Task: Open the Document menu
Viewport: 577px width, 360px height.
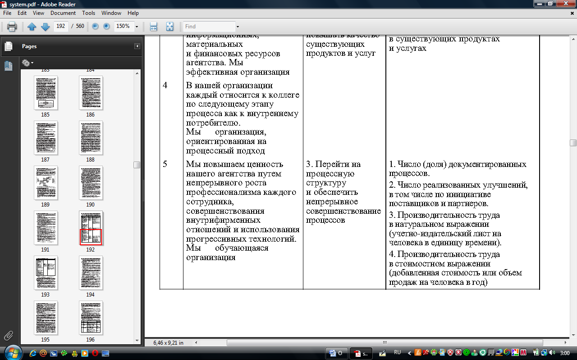Action: 63,13
